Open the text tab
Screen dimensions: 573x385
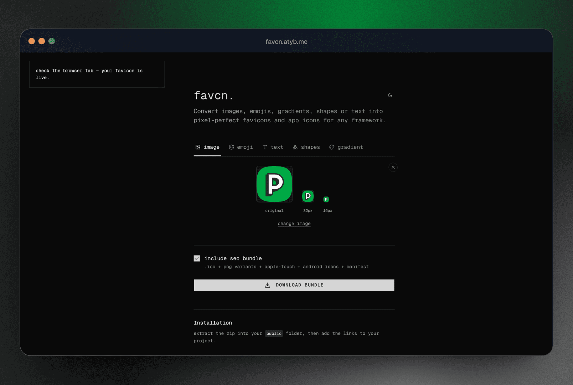tap(273, 147)
